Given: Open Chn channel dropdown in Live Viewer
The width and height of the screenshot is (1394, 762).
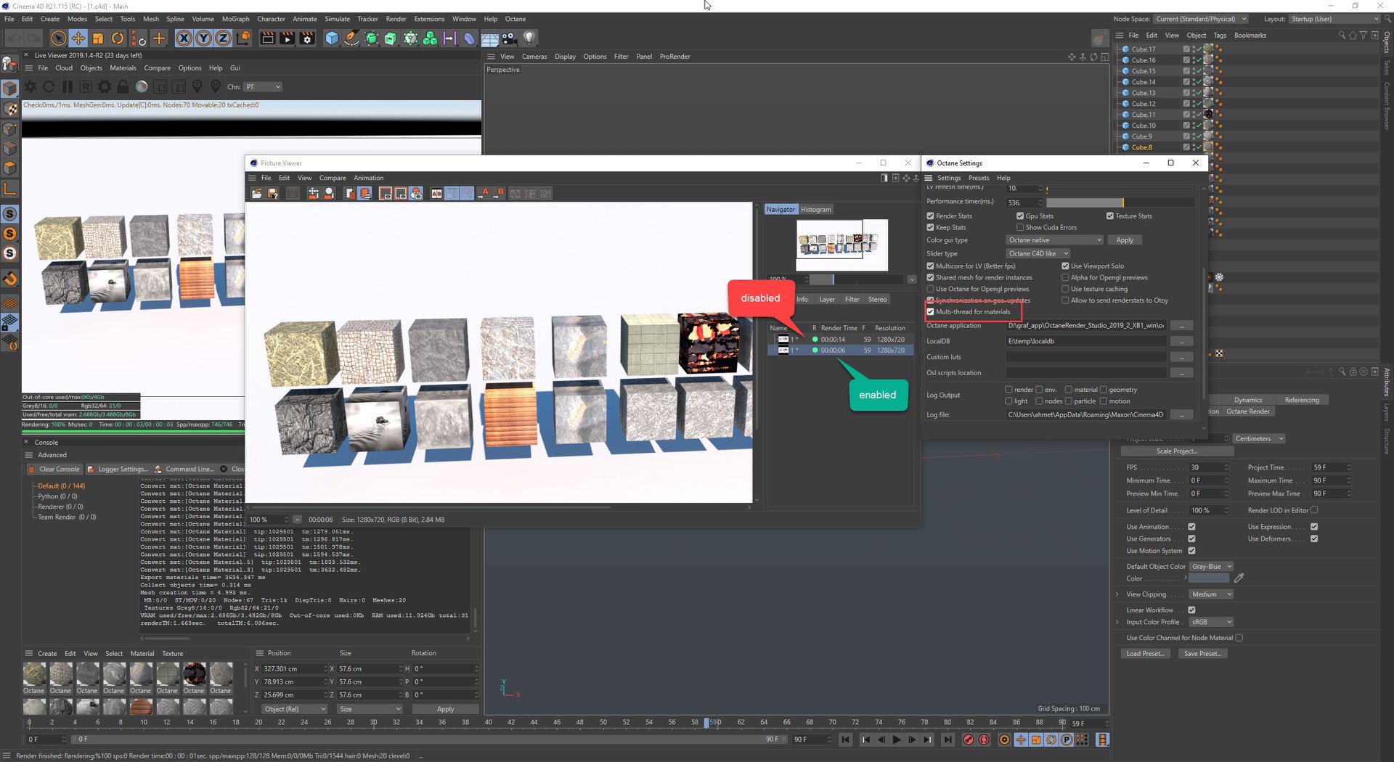Looking at the screenshot, I should [x=263, y=87].
